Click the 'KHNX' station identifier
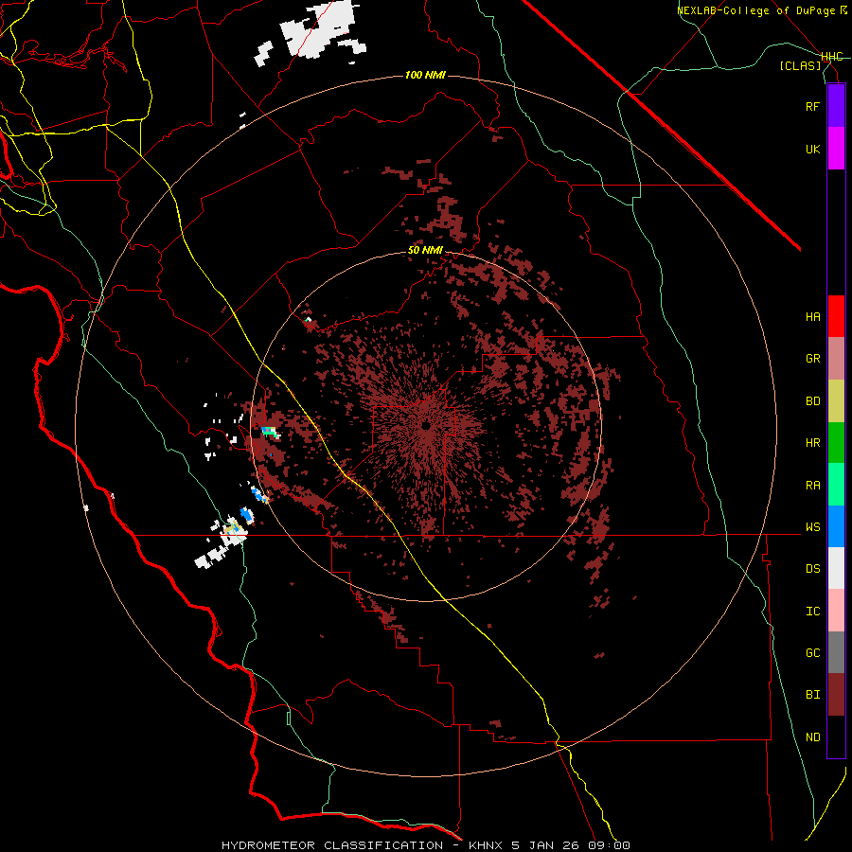852x852 pixels. coord(487,845)
